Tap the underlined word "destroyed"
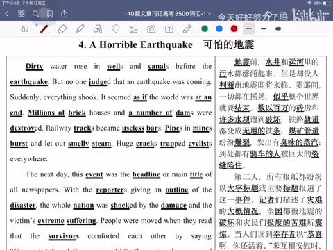This screenshot has height=250, width=333. (26, 128)
